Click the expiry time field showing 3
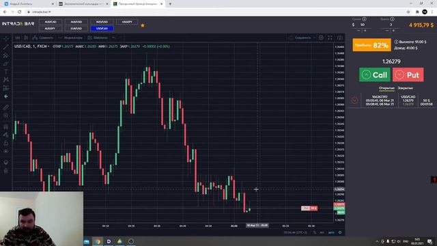 click(x=391, y=25)
